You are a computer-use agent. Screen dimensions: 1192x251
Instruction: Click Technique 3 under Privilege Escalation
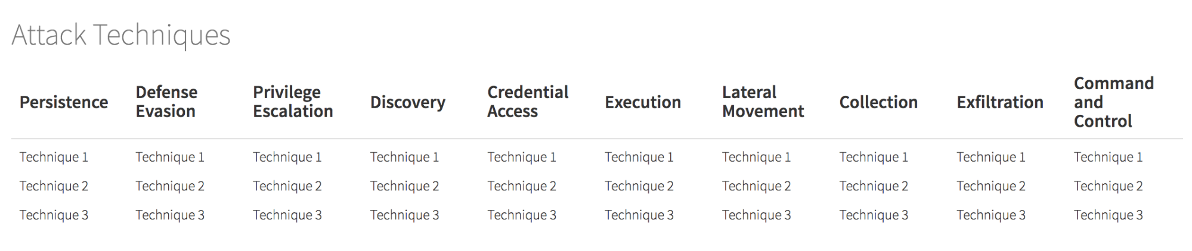tap(287, 215)
